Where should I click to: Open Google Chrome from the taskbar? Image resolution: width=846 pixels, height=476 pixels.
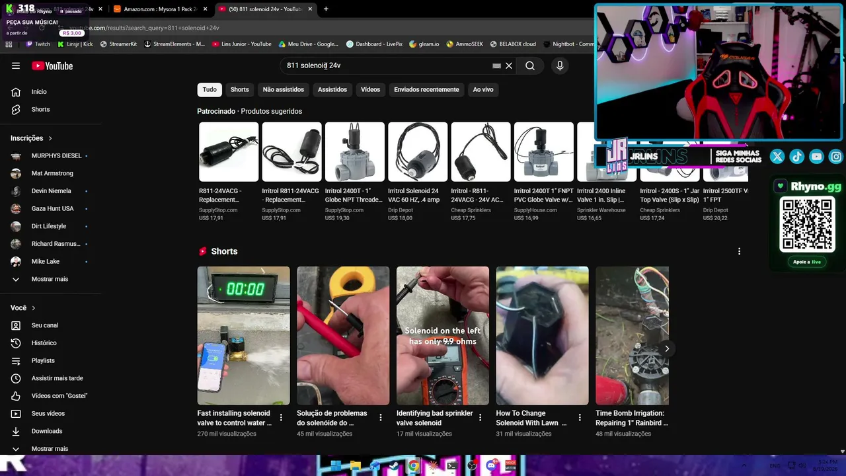point(414,465)
